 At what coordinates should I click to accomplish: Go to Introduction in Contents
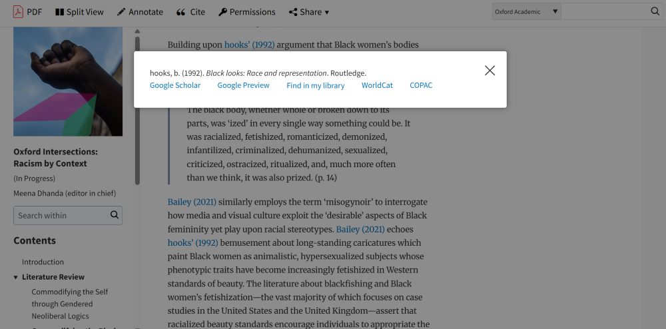pos(43,262)
